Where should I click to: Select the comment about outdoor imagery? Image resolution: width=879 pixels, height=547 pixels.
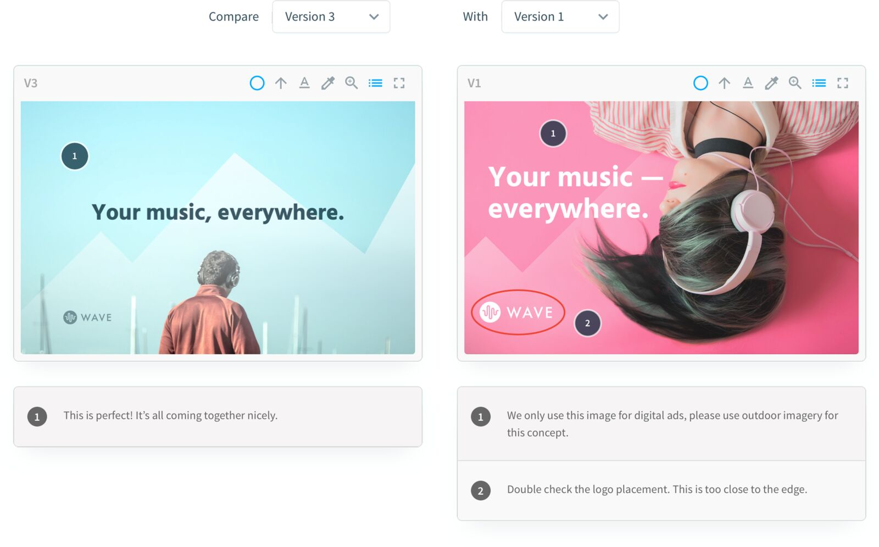point(661,423)
